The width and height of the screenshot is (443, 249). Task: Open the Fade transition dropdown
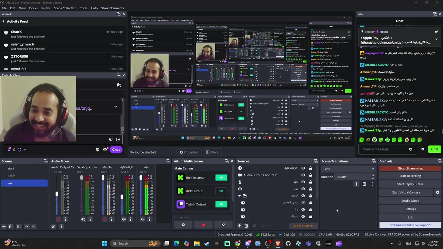(348, 169)
